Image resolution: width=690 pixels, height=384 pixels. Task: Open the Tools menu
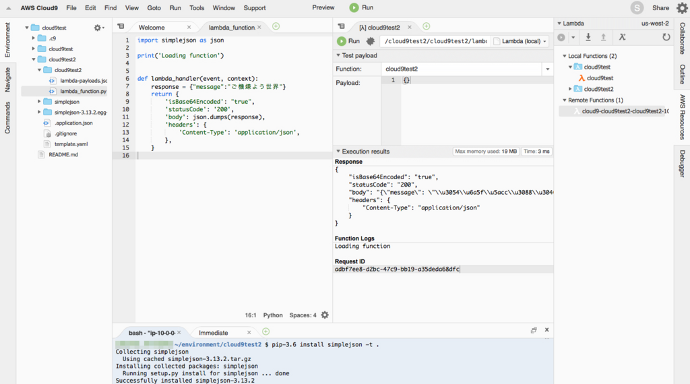[x=197, y=8]
